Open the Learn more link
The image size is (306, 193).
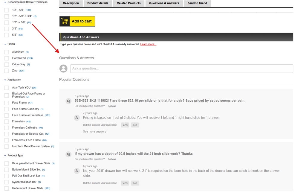coord(148,44)
